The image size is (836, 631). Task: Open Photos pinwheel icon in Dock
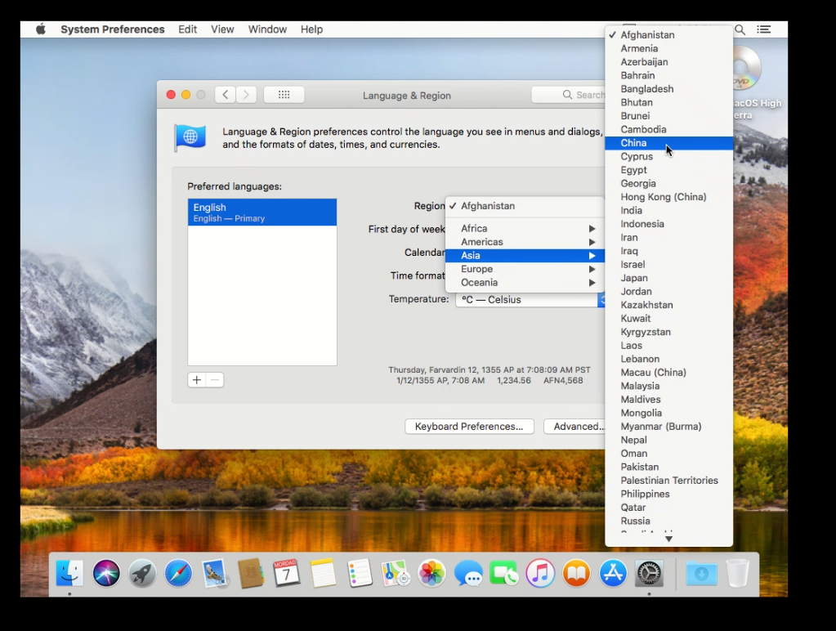pos(431,574)
